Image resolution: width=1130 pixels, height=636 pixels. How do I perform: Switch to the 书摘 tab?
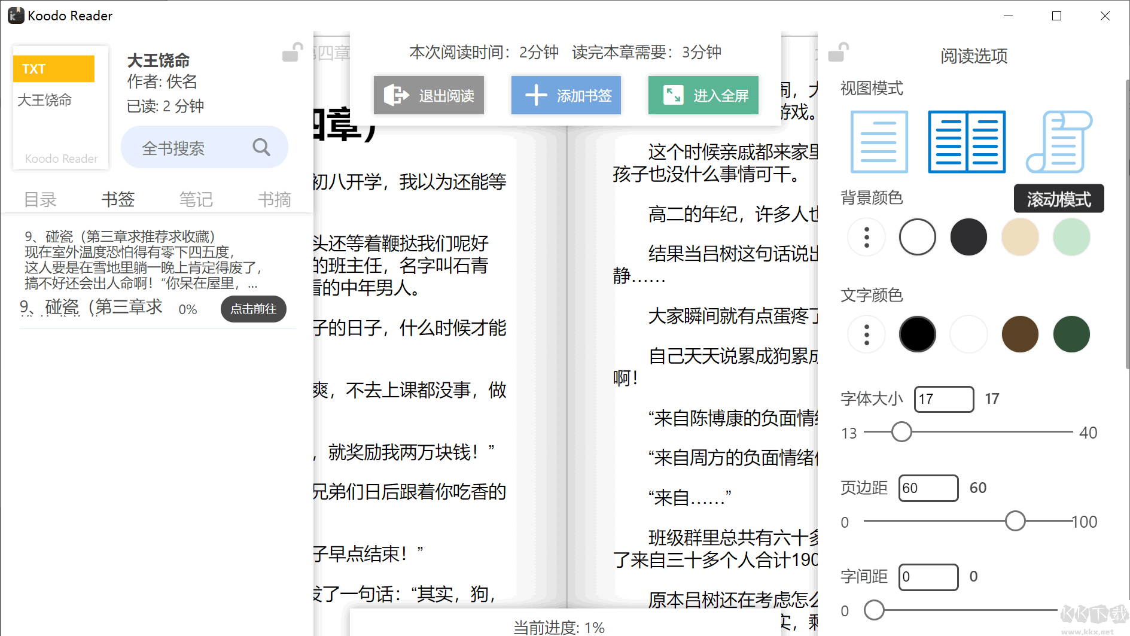tap(274, 199)
